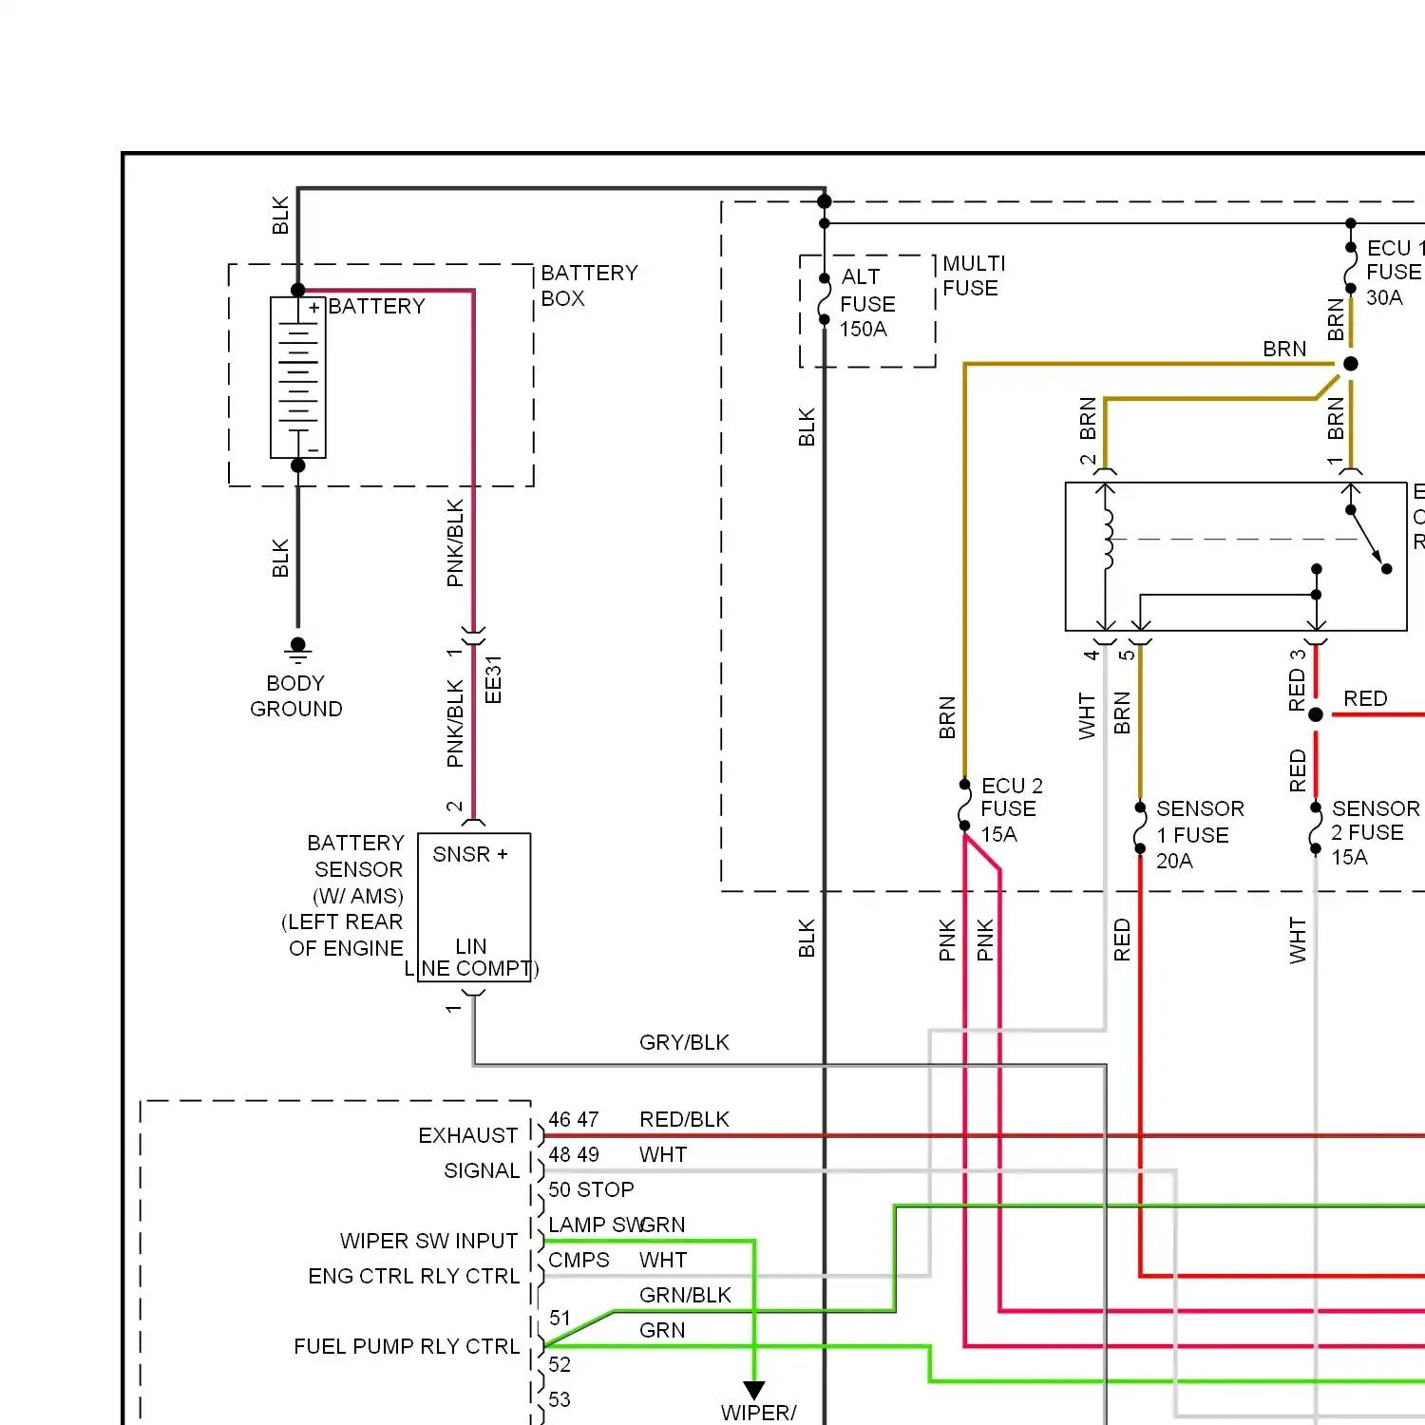Click the horizontal "RED" label right of the junction

(x=1365, y=698)
